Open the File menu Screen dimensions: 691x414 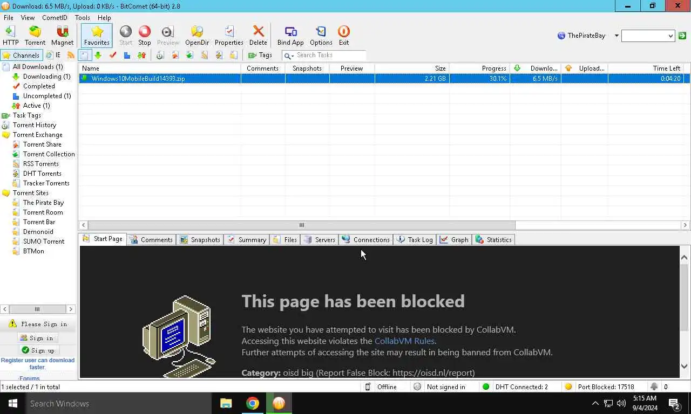click(x=9, y=17)
